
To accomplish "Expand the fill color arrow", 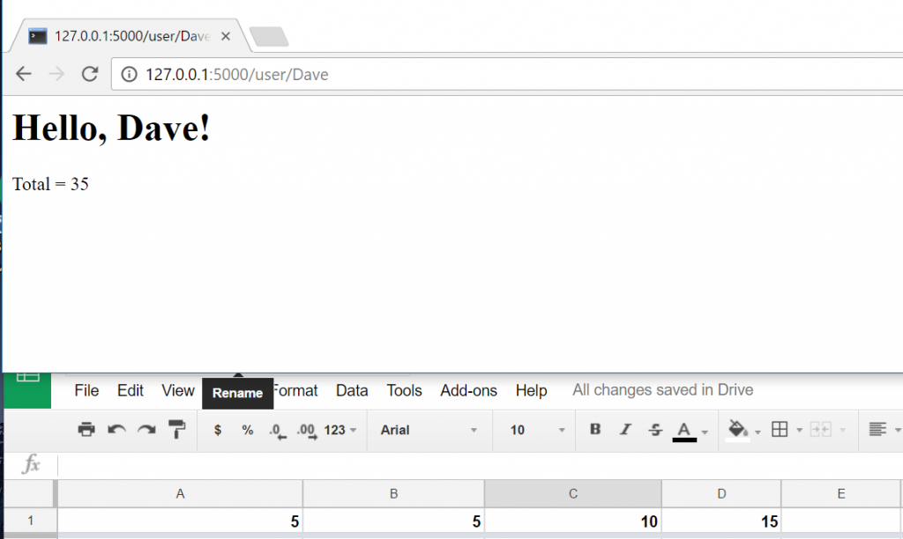I will (757, 432).
